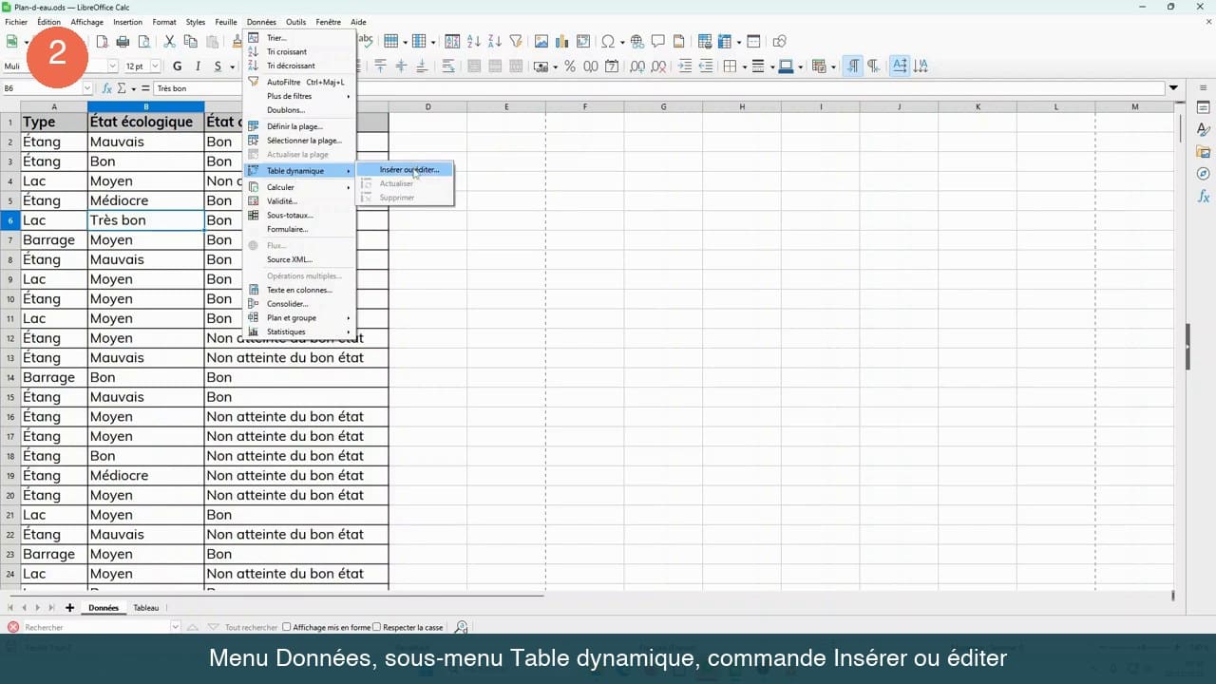The width and height of the screenshot is (1216, 684).
Task: Toggle Italic I formatting button
Action: [x=198, y=66]
